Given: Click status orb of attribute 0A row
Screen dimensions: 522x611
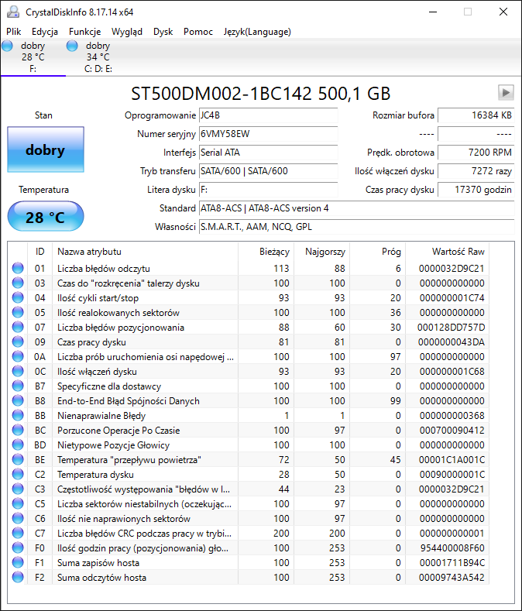Looking at the screenshot, I should pyautogui.click(x=18, y=356).
